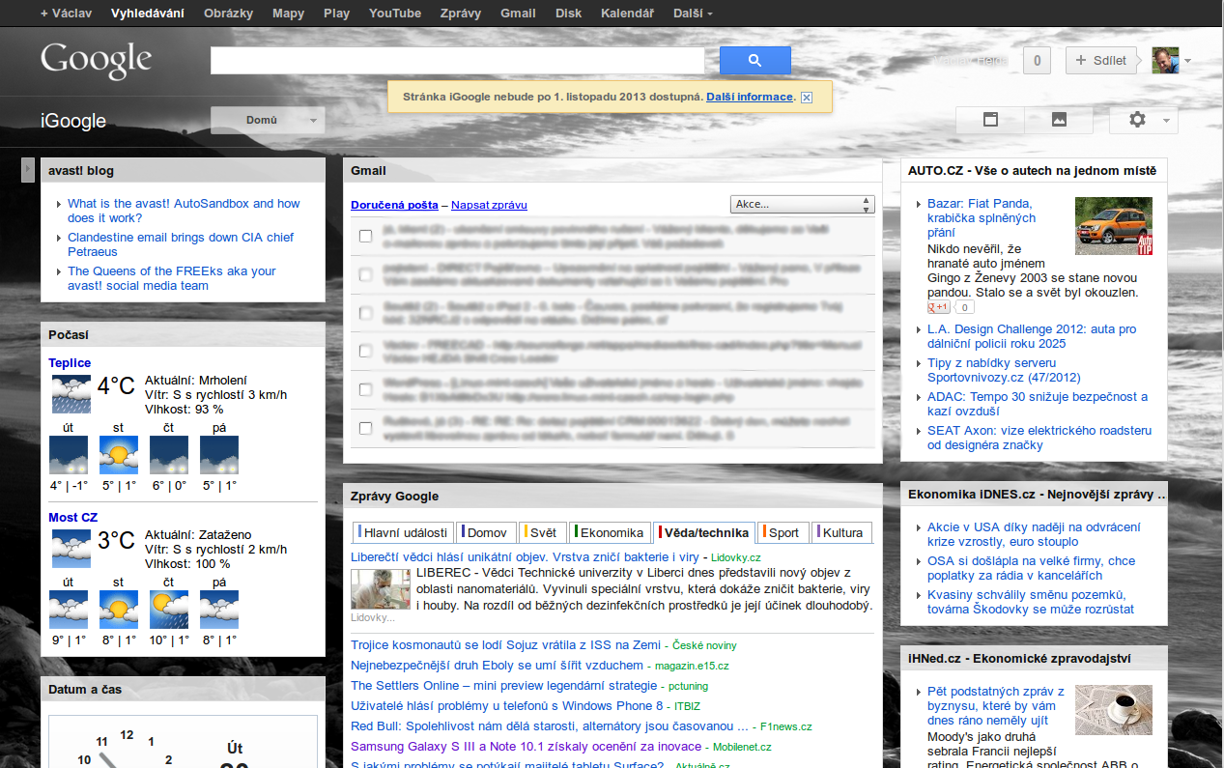Click the Liberec scientists news thumbnail
The width and height of the screenshot is (1224, 768).
380,588
